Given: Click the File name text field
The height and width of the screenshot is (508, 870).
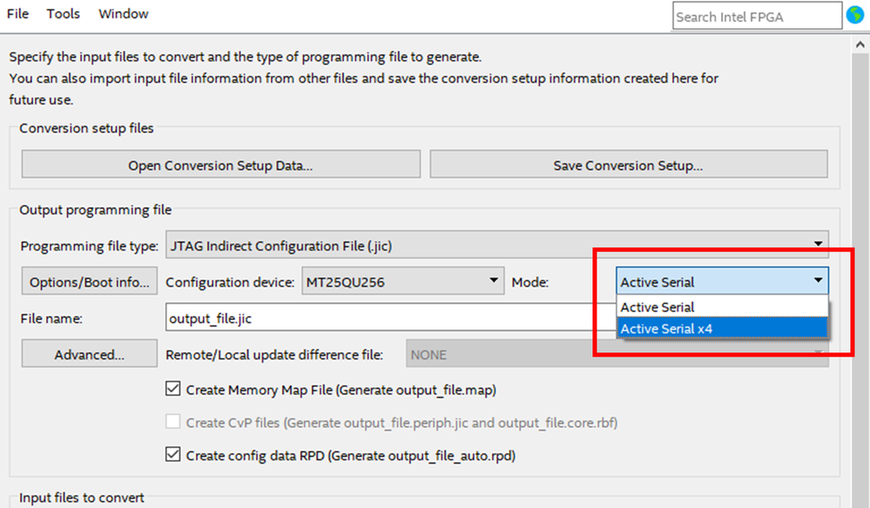Looking at the screenshot, I should 383,318.
